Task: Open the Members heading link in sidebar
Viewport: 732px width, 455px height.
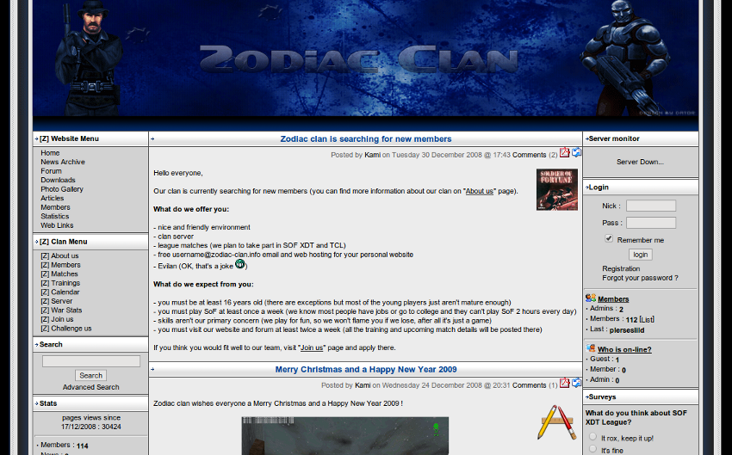Action: [613, 299]
